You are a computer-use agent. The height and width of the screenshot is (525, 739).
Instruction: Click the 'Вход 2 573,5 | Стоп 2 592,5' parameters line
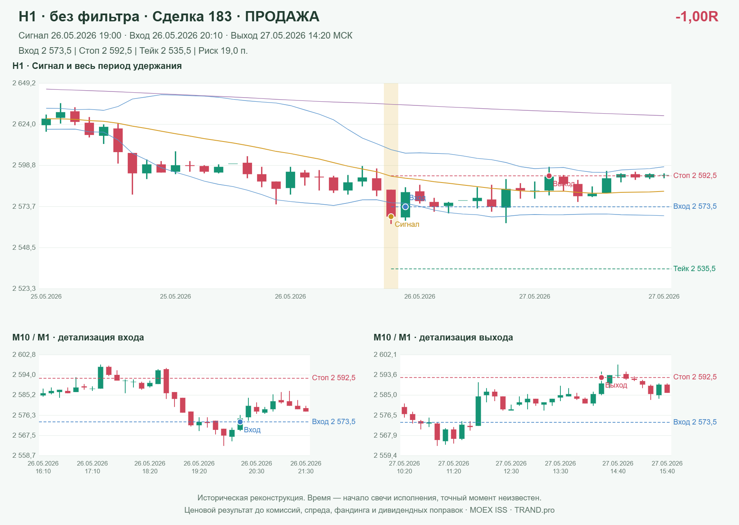133,51
